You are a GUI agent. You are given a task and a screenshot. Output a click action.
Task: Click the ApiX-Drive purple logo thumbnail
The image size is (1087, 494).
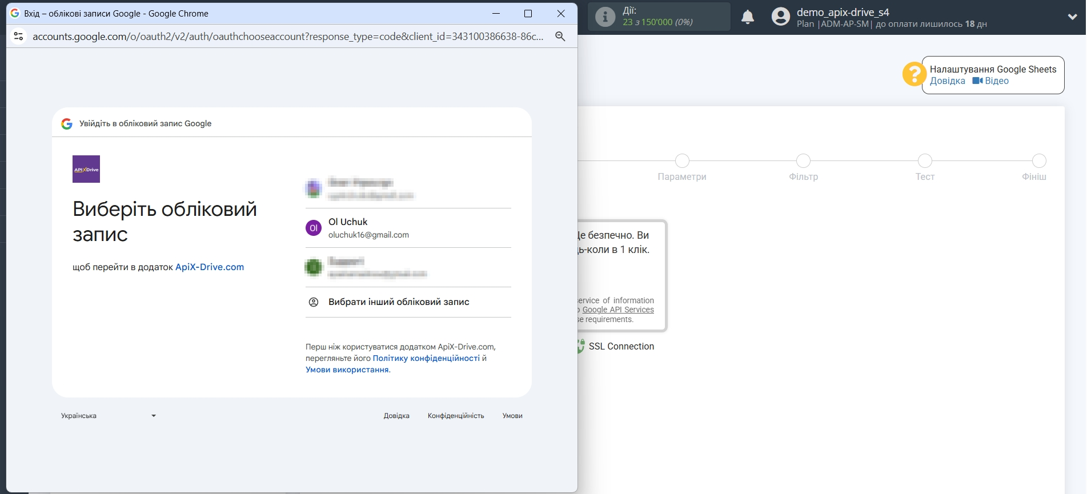[86, 169]
